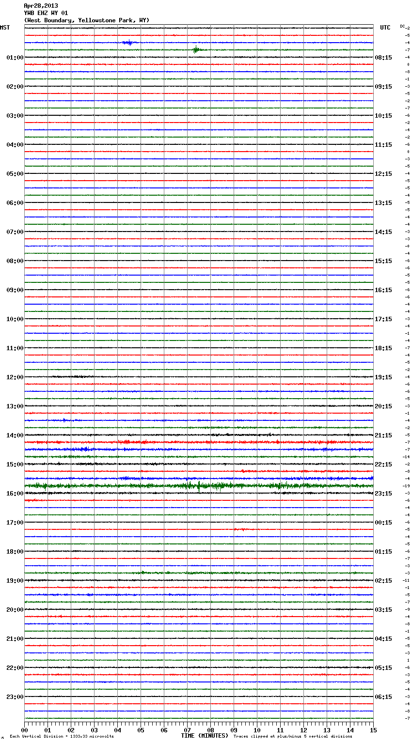Select the West Boundary, Yellowstone Park location text

[87, 20]
